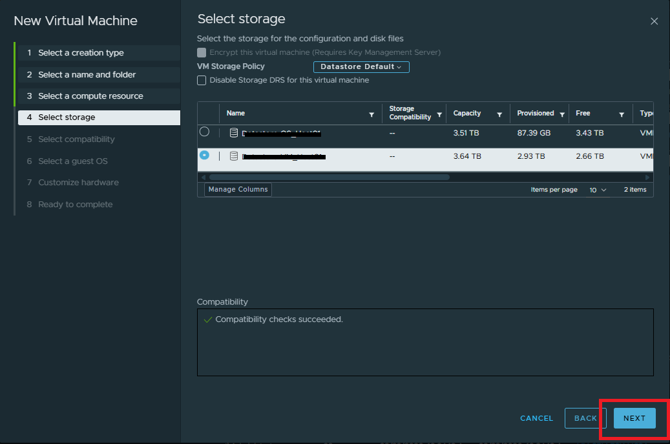The image size is (670, 444).
Task: Click the datastore icon in first row
Action: pyautogui.click(x=234, y=133)
